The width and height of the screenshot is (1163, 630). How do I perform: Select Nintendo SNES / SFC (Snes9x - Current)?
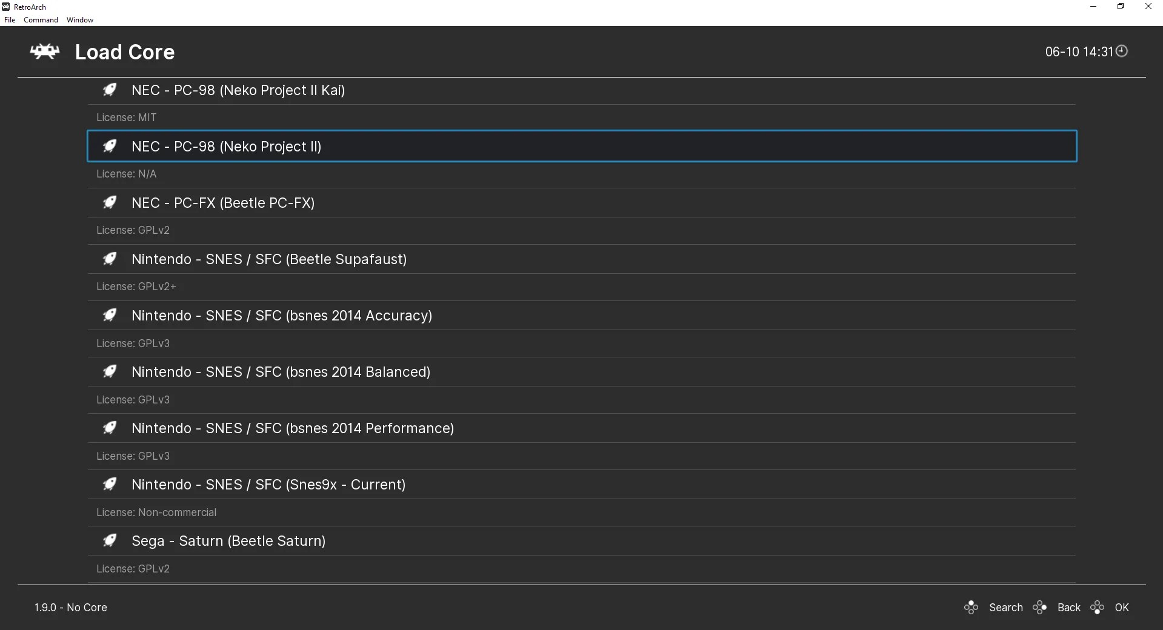pyautogui.click(x=582, y=485)
